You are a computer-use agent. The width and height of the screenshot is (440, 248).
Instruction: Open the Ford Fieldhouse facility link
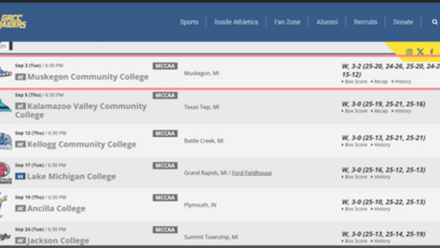(x=252, y=173)
